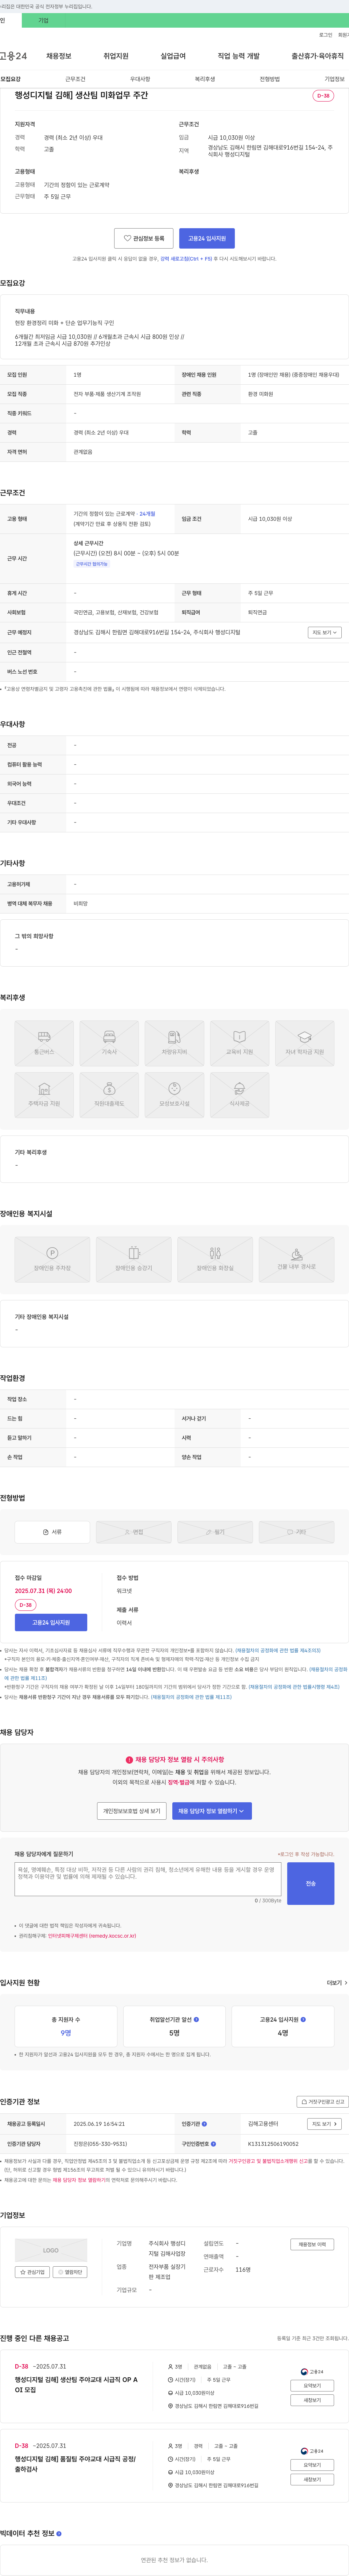Jump to 우대사항 section tab
The height and width of the screenshot is (2576, 349).
pyautogui.click(x=140, y=79)
